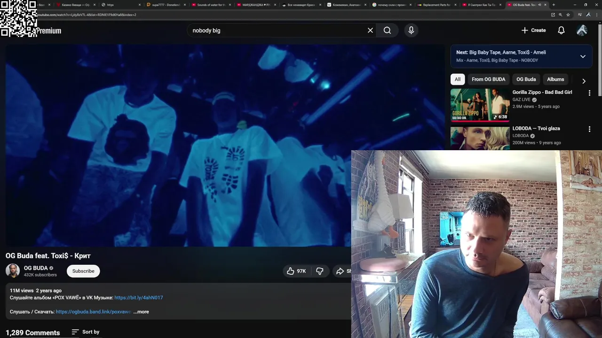This screenshot has width=602, height=338.
Task: Open the Create menu
Action: pyautogui.click(x=533, y=31)
